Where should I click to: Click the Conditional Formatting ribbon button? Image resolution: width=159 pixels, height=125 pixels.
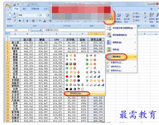coord(110,17)
